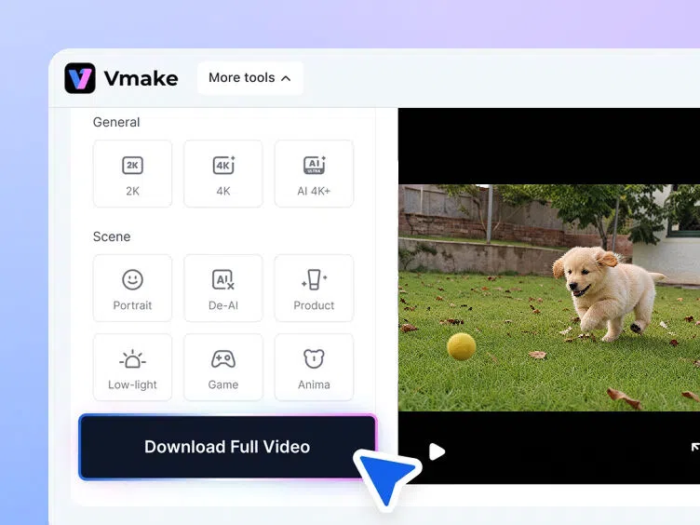700x525 pixels.
Task: Select the Anima scene mode
Action: (314, 367)
